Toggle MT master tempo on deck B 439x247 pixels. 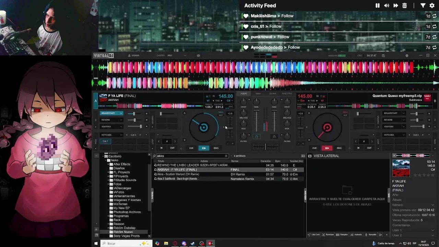pos(322,101)
